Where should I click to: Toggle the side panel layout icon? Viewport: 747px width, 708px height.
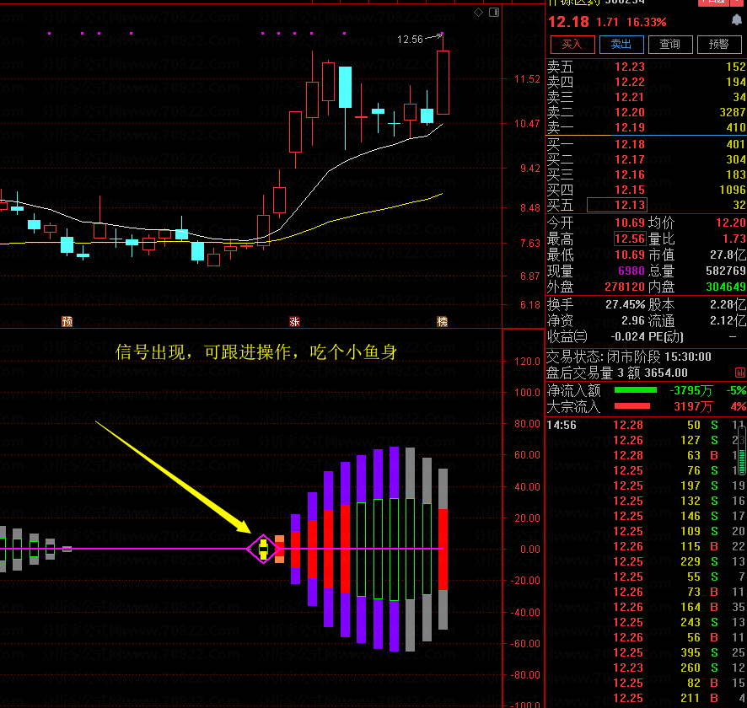point(494,13)
